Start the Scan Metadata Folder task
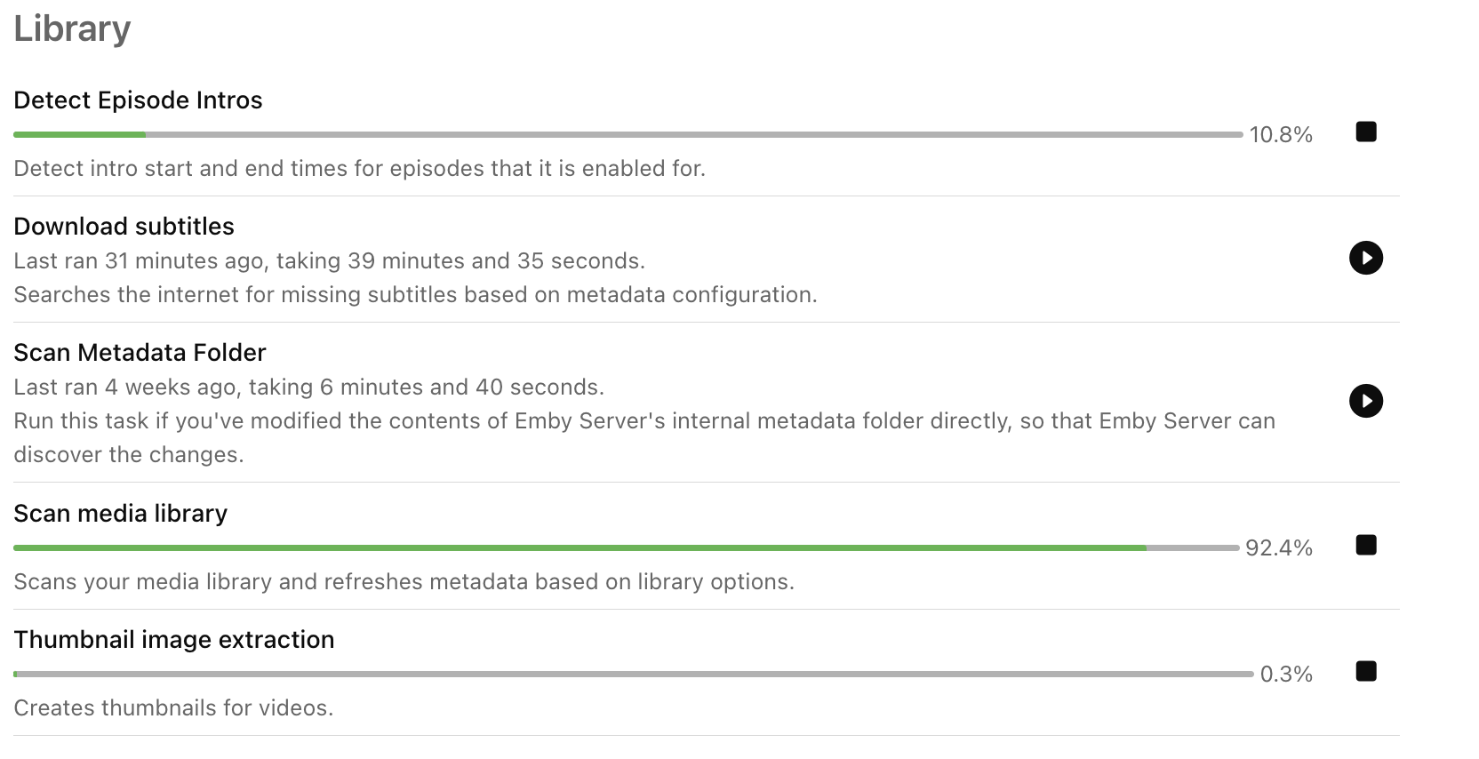The image size is (1479, 759). pyautogui.click(x=1366, y=401)
